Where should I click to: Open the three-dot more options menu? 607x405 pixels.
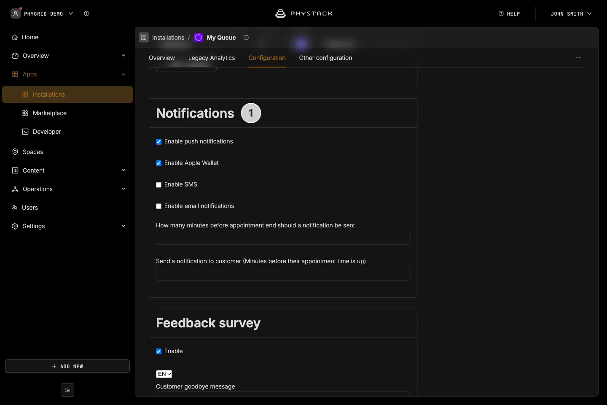(578, 58)
